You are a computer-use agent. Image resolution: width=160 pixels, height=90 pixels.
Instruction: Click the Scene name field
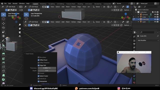coord(122,3)
